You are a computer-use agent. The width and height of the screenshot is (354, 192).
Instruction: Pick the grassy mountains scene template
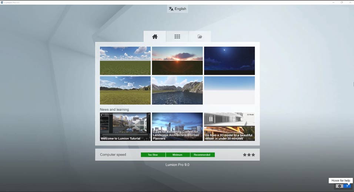[125, 90]
